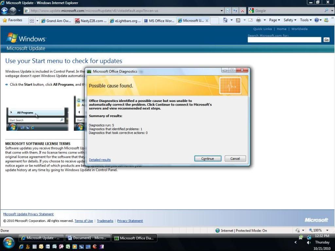This screenshot has width=335, height=251.
Task: Click the Compatibility View icon
Action: 228,11
